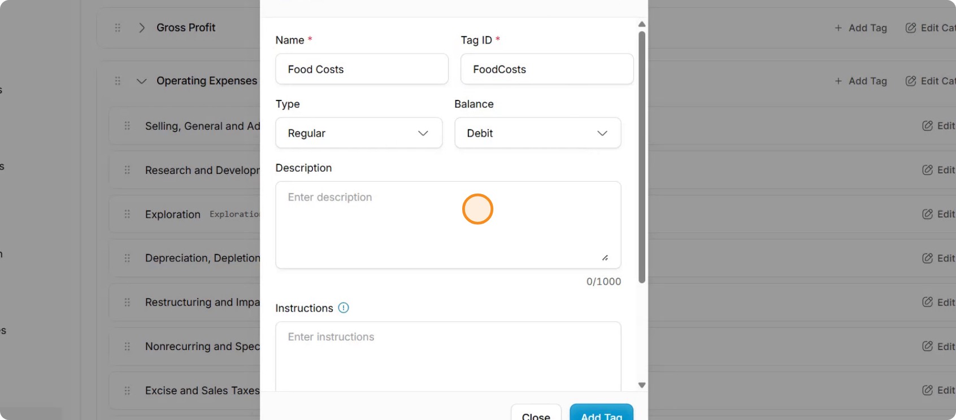956x420 pixels.
Task: Click Add Tag on the Operating Expenses row
Action: (861, 81)
